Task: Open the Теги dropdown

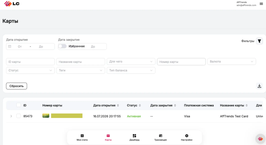Action: click(81, 70)
